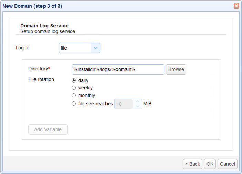Decrease file size with spinner down arrow
242x174 pixels.
[138, 106]
